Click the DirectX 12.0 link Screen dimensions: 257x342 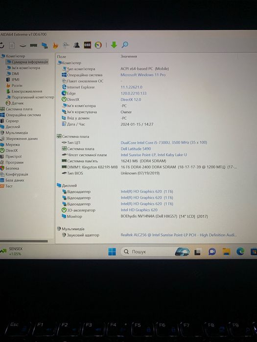pos(131,100)
